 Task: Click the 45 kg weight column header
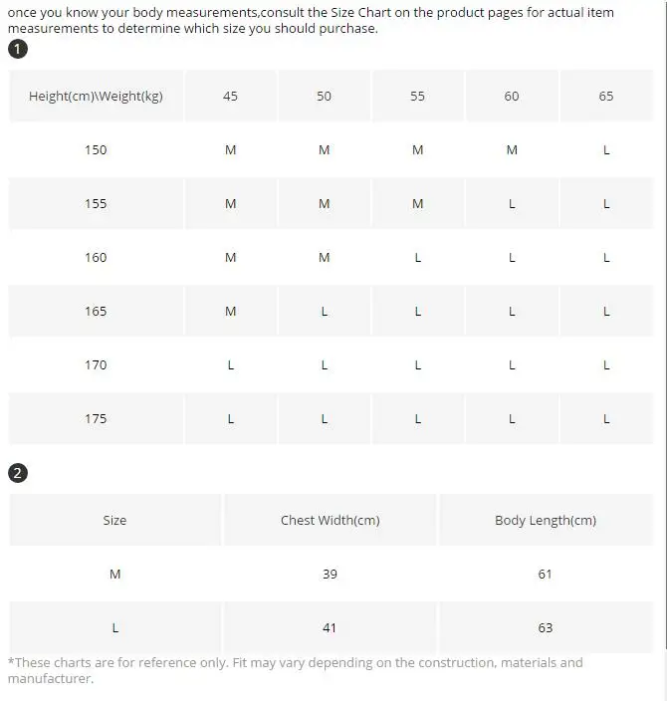230,96
